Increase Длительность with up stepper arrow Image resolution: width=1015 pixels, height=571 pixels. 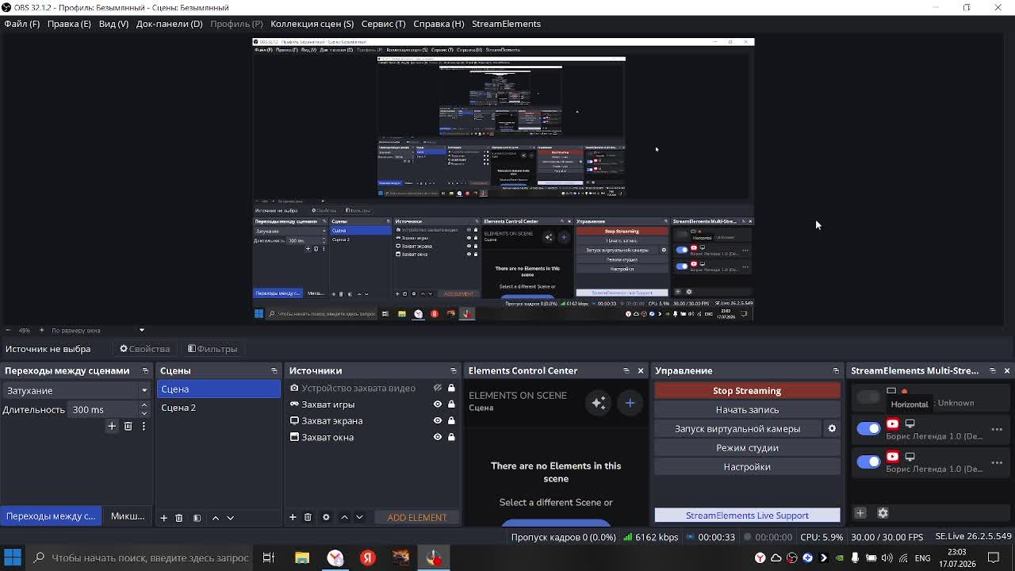click(x=144, y=405)
